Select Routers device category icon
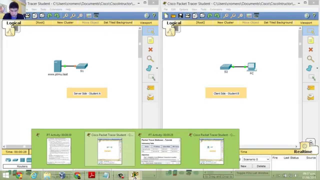Viewport: 320px width, 180px height. pos(8,160)
